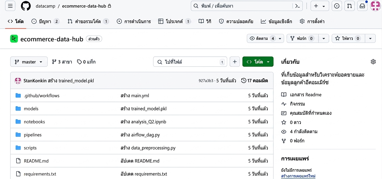Click ecommerce-data-hub in the breadcrumb

(x=84, y=6)
